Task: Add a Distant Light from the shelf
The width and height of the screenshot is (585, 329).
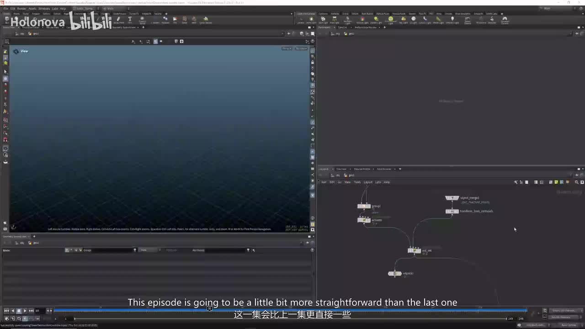Action: point(376,20)
